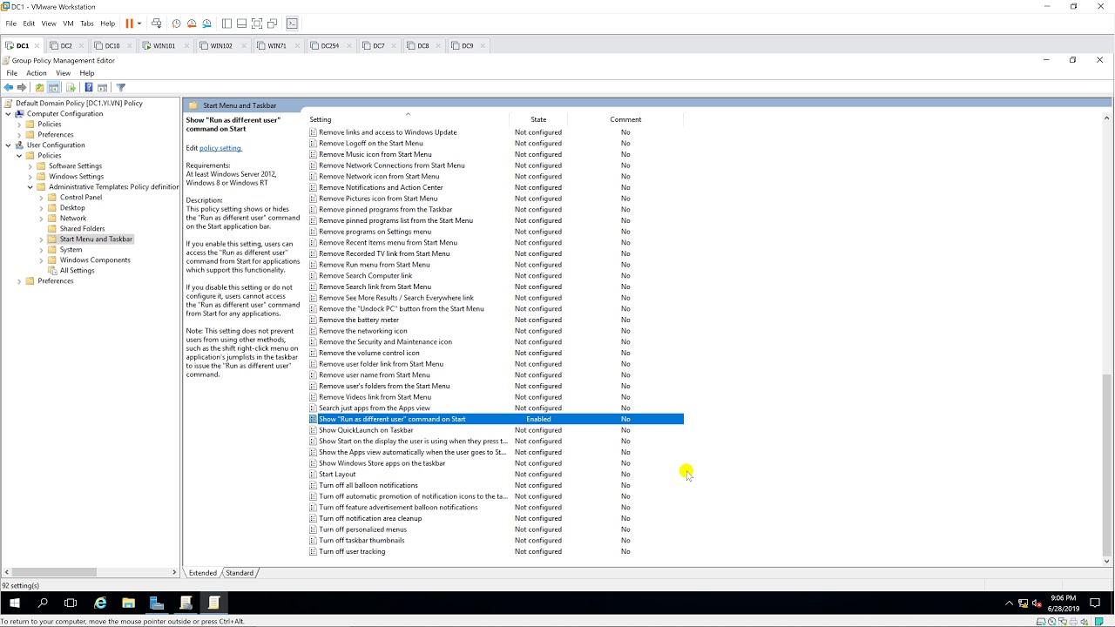
Task: Launch Internet Explorer from taskbar
Action: pos(100,603)
